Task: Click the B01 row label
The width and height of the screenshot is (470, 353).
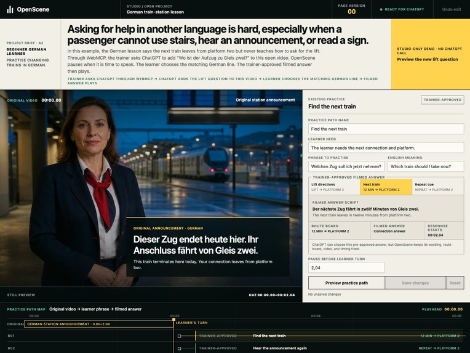Action: pos(11,336)
